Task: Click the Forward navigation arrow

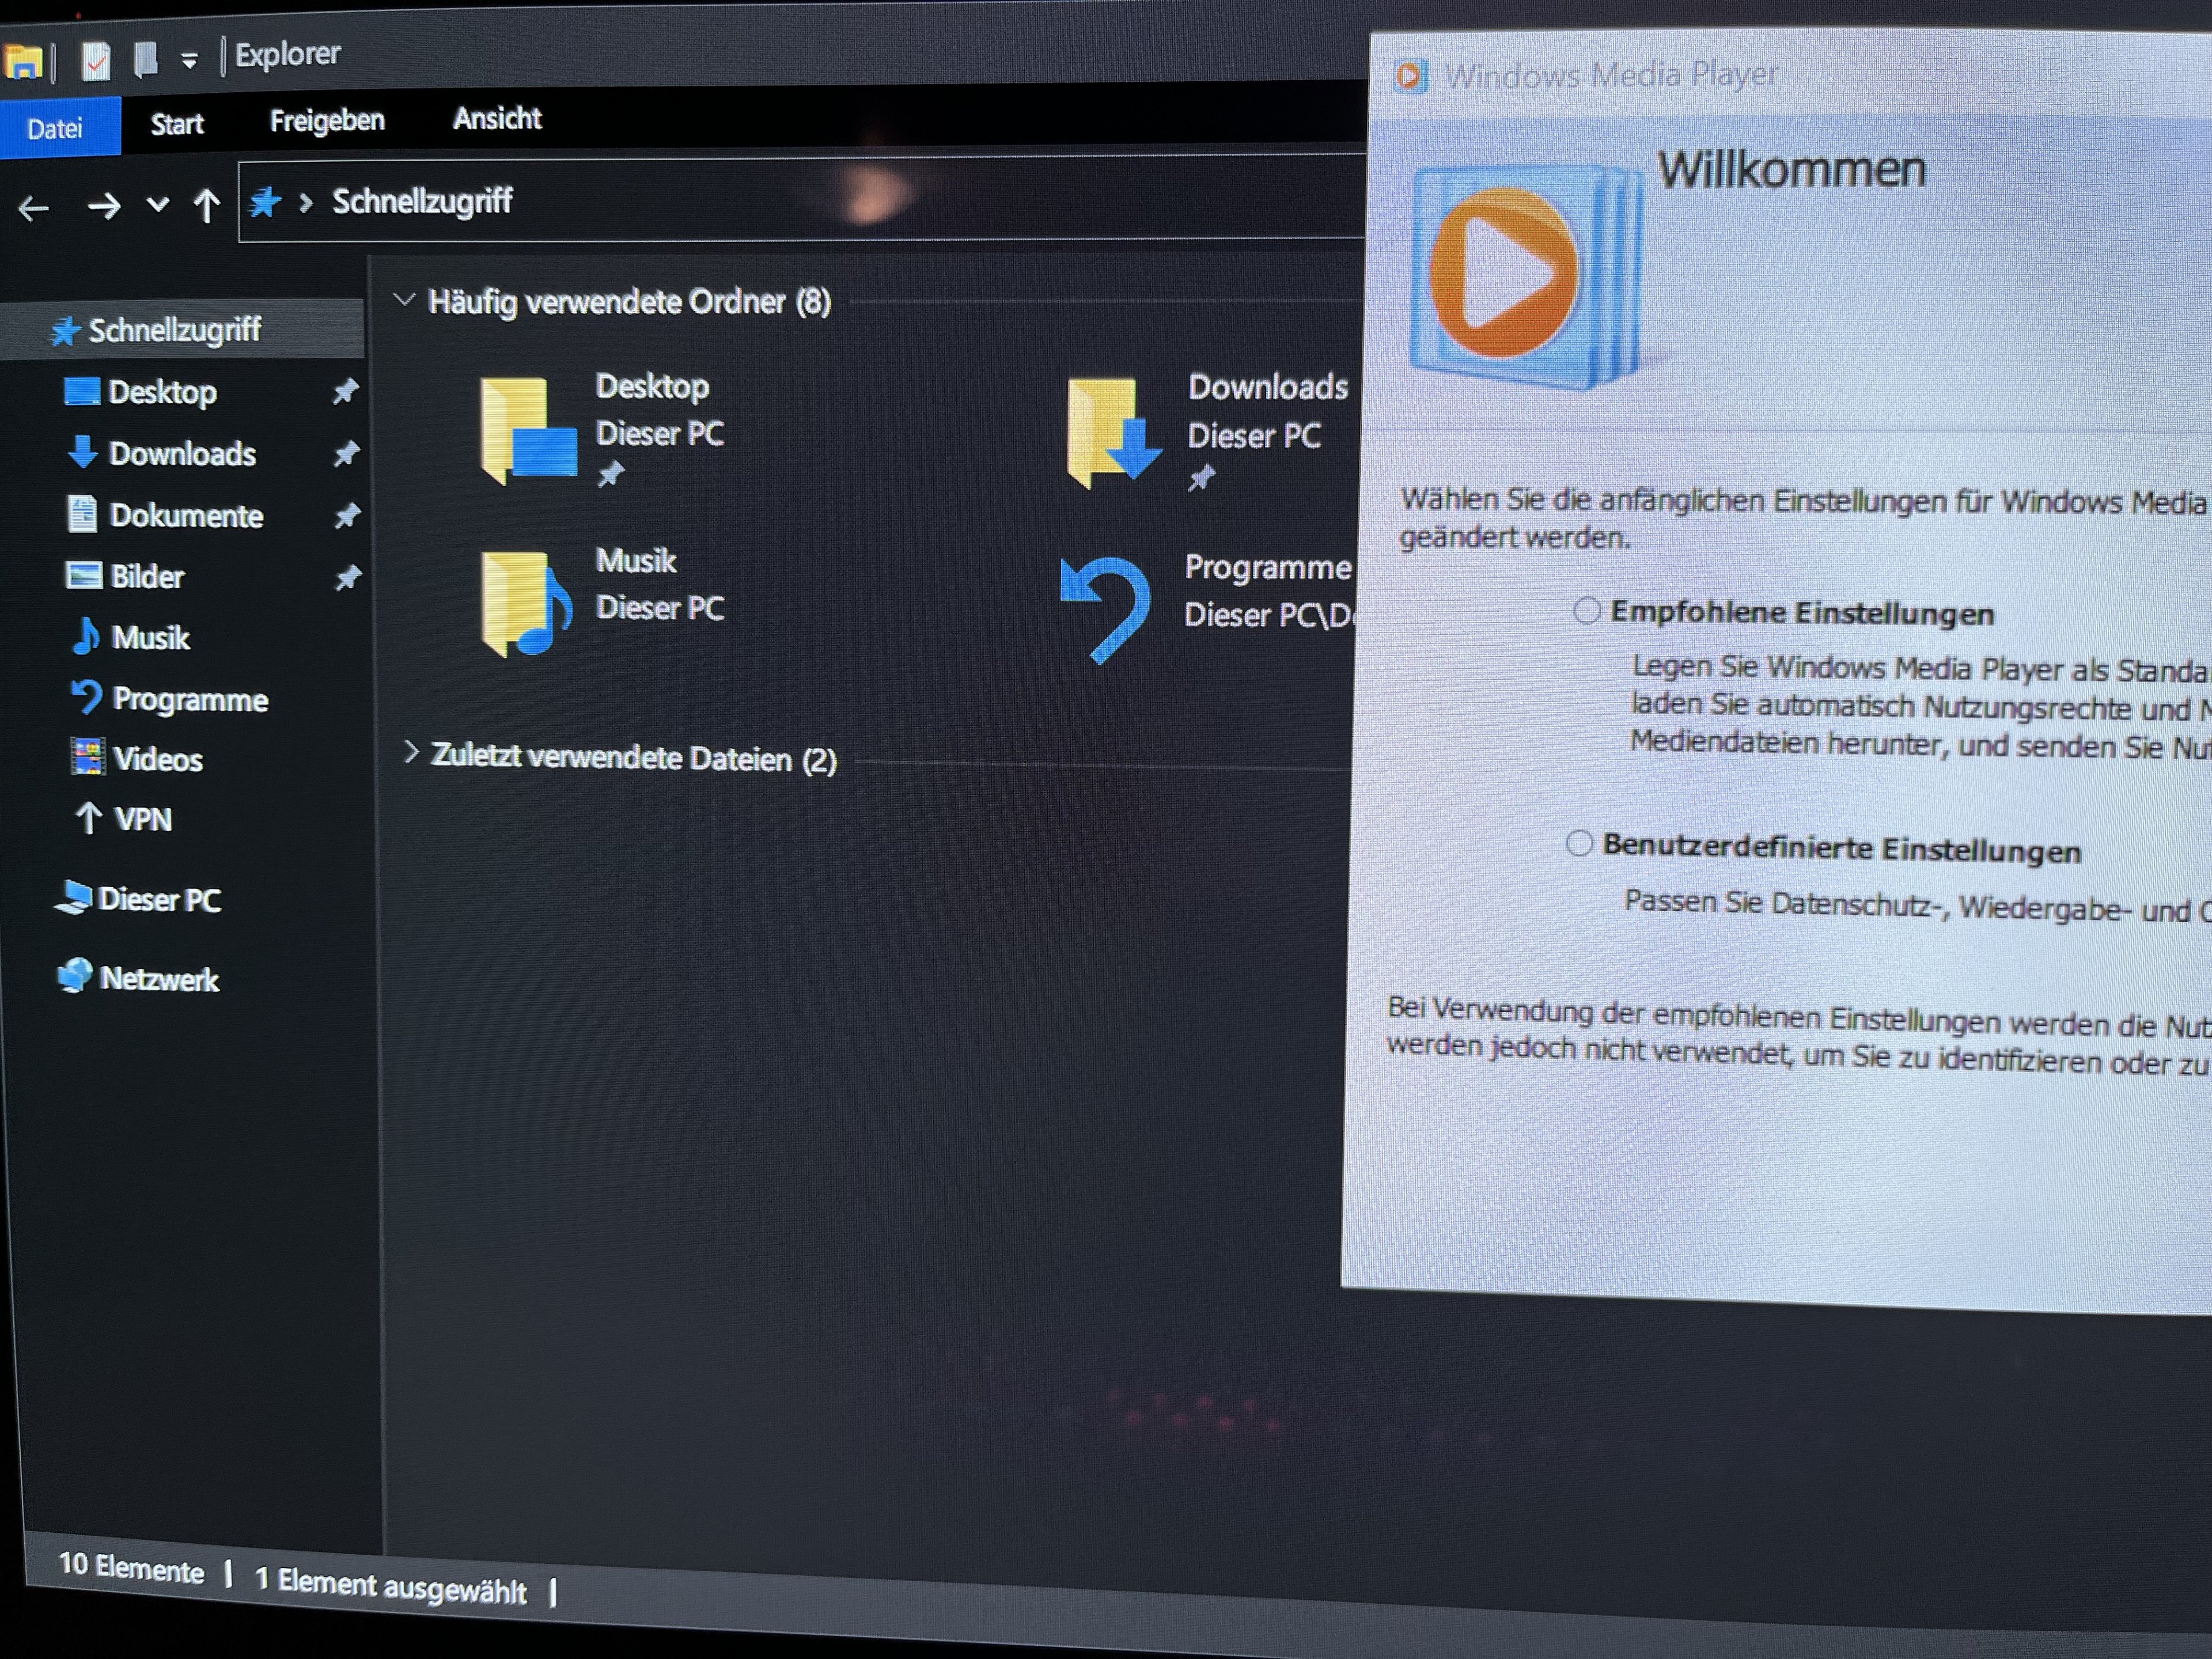Action: pos(103,207)
